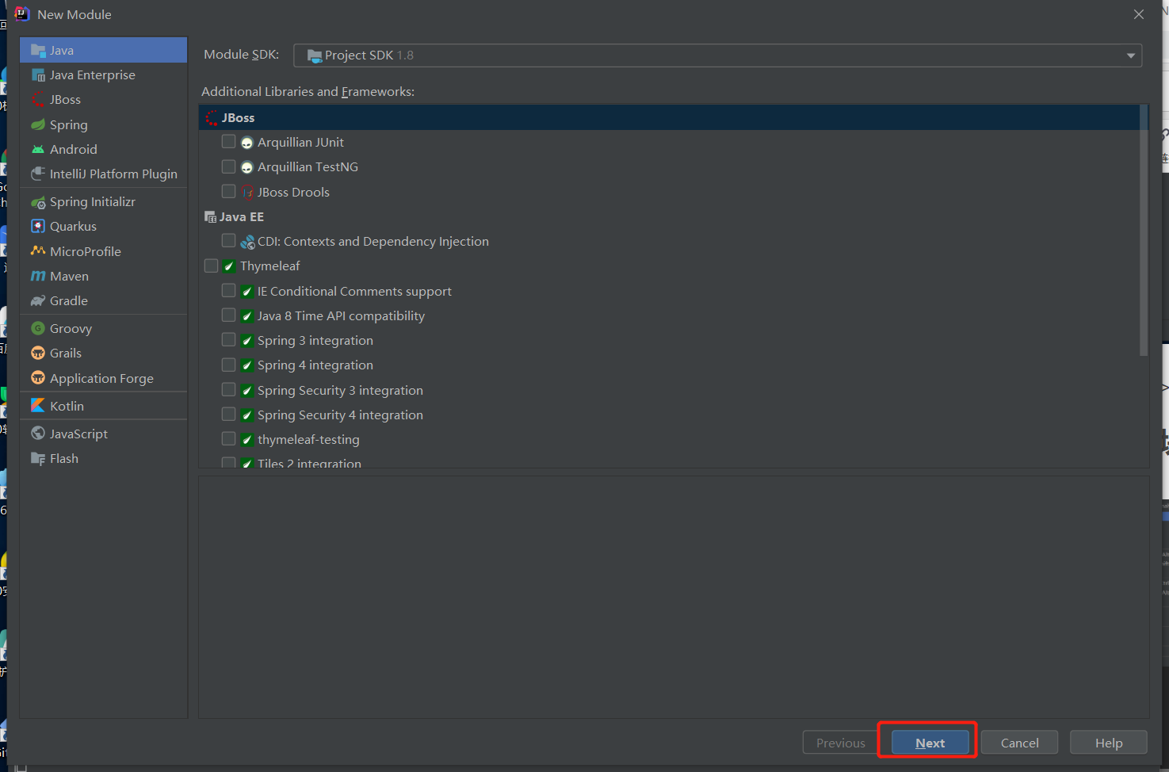1169x772 pixels.
Task: Enable the Arquillian JUnit checkbox
Action: pyautogui.click(x=228, y=142)
